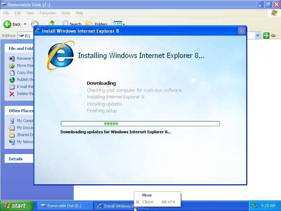The width and height of the screenshot is (281, 211).
Task: Click the E:\ address bar field
Action: 25,36
